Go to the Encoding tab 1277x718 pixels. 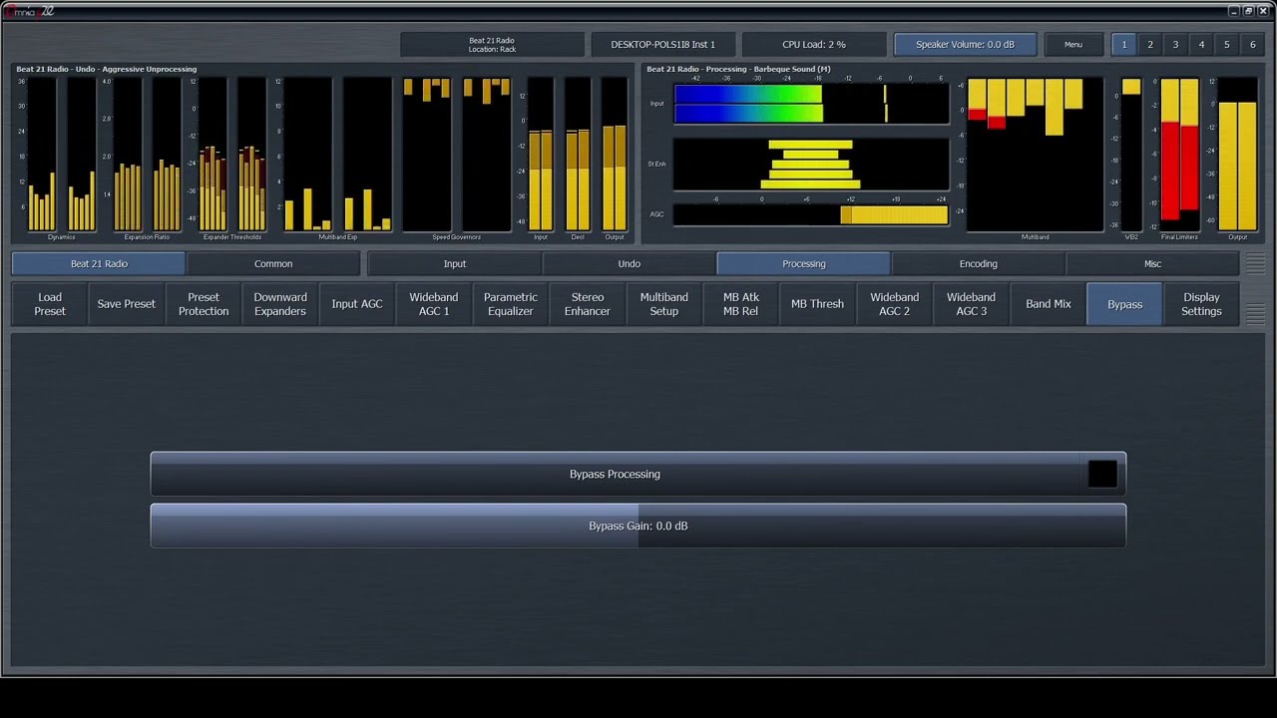979,263
